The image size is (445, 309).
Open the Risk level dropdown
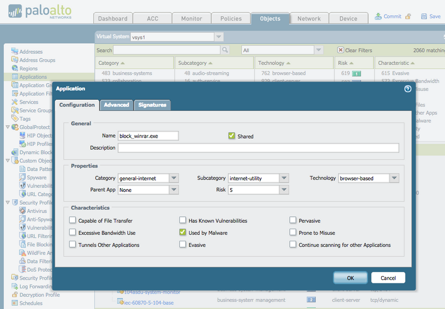(284, 190)
